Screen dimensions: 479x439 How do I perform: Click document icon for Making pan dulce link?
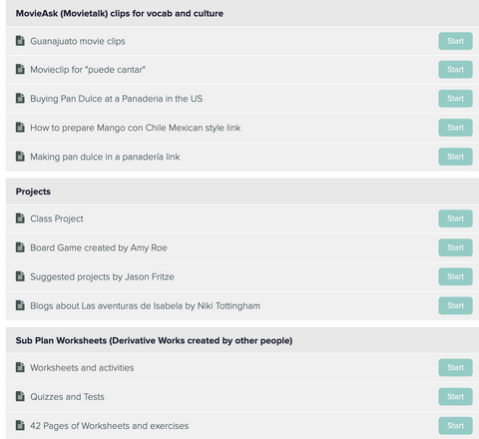click(x=20, y=157)
